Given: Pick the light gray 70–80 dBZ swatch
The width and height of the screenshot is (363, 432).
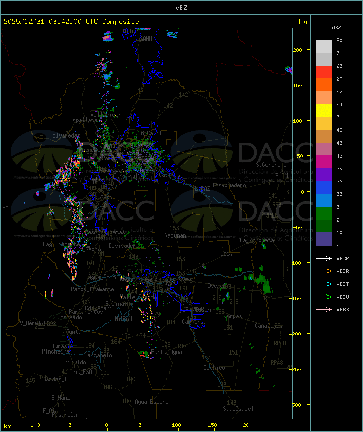Looking at the screenshot, I should [324, 47].
